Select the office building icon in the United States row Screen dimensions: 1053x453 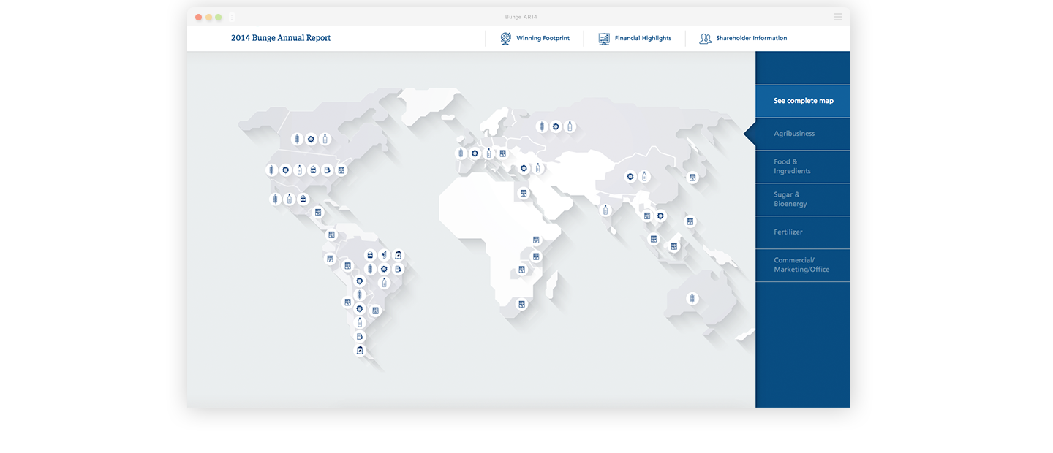click(x=341, y=170)
